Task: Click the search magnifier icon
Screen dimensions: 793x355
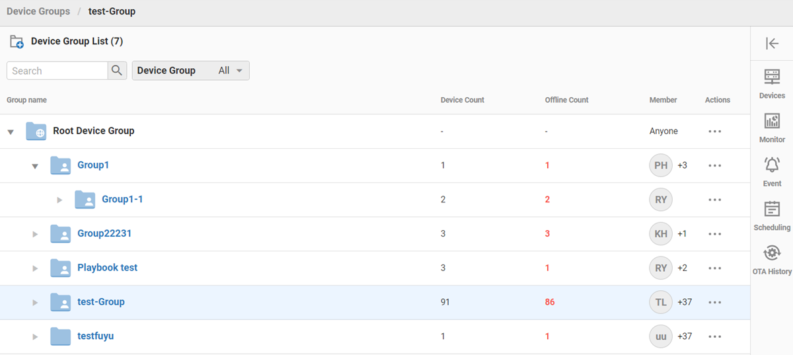Action: pyautogui.click(x=117, y=71)
